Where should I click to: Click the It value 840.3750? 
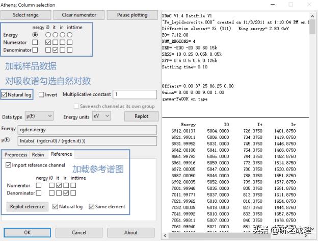click(x=253, y=220)
